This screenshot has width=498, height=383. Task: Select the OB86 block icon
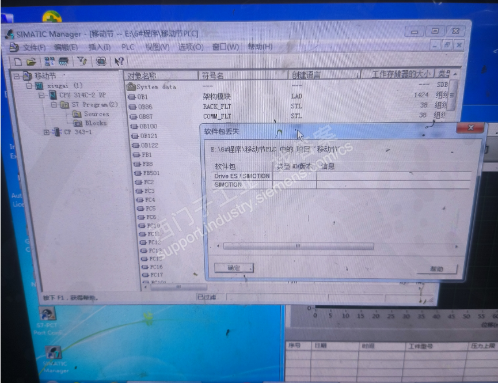point(133,107)
